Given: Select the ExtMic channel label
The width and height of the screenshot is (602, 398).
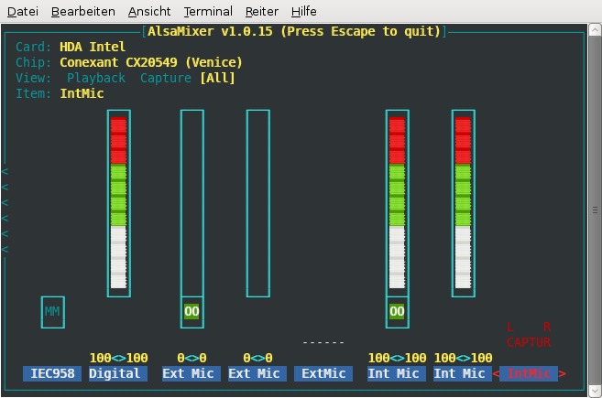Looking at the screenshot, I should [323, 373].
